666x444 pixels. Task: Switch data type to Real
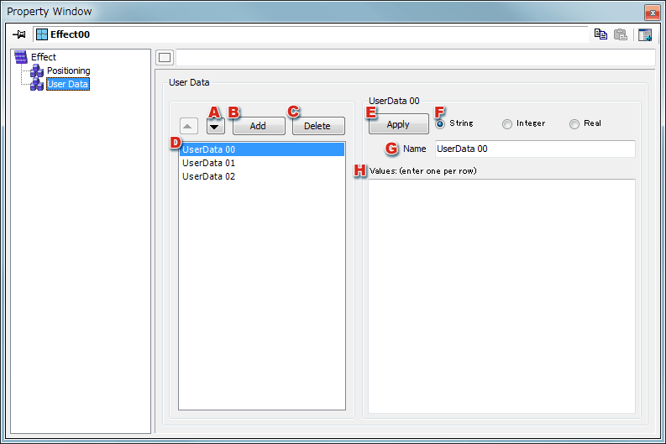tap(574, 124)
